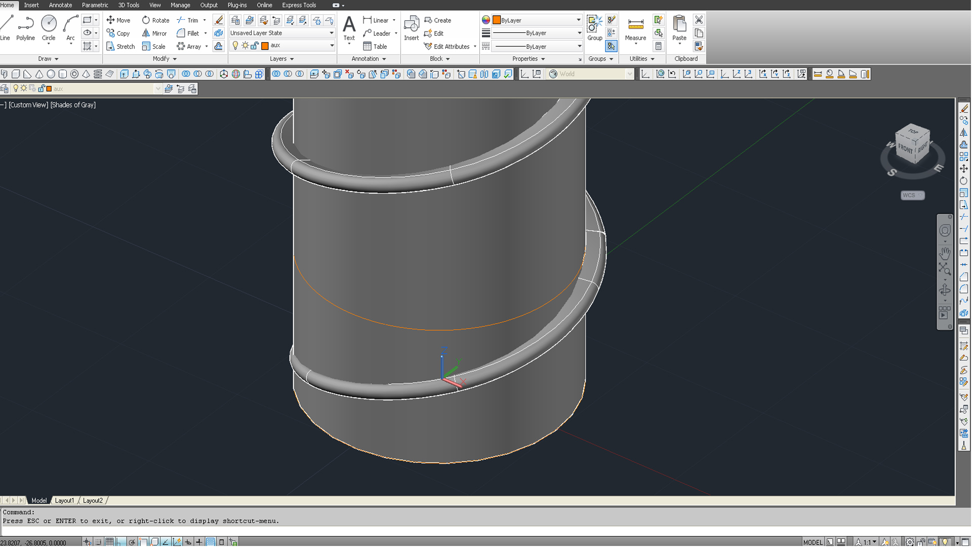
Task: Click the Group objects tool
Action: click(x=594, y=28)
